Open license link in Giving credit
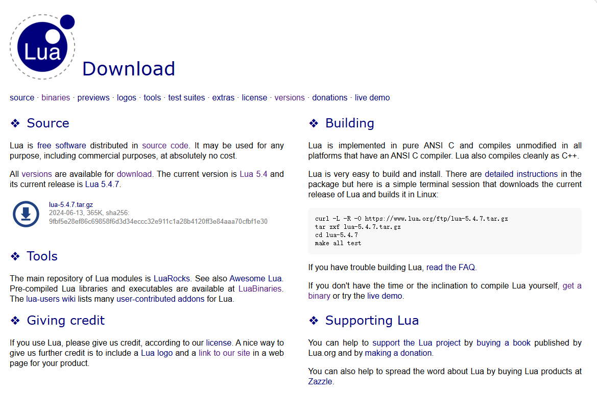 tap(219, 343)
